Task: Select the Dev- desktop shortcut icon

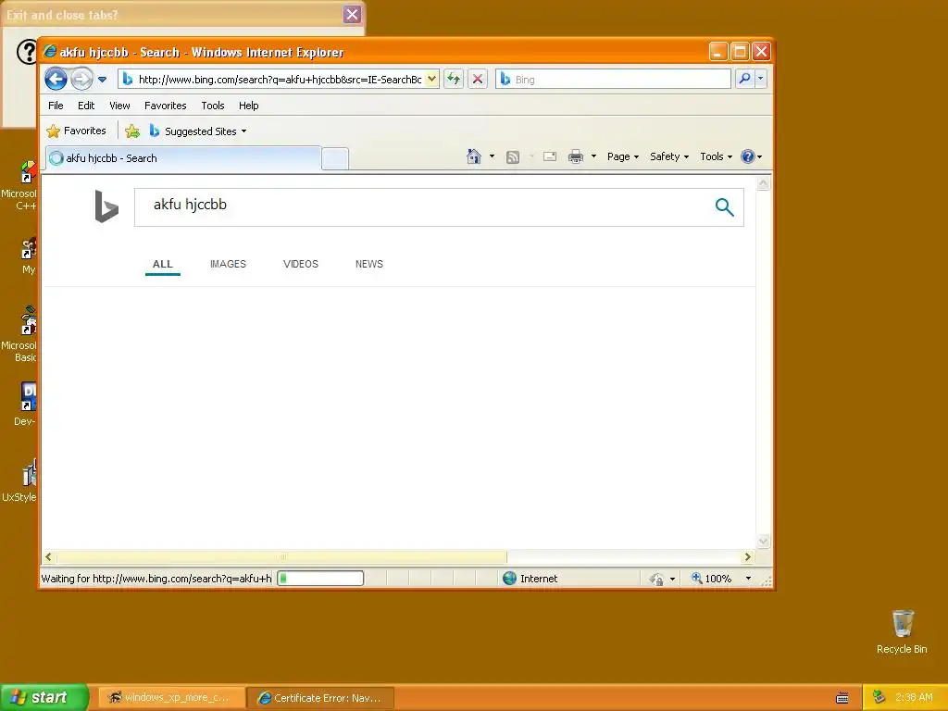Action: pos(26,404)
